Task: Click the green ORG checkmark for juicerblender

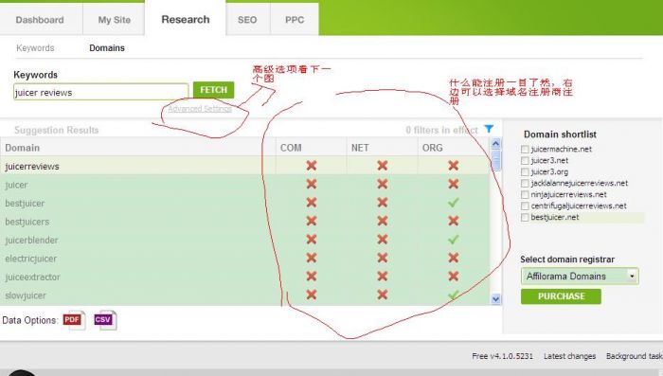Action: coord(454,240)
